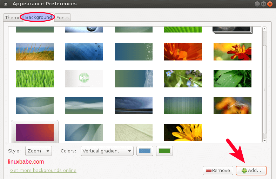Switch to the Theme tab
Image resolution: width=276 pixels, height=179 pixels.
(x=12, y=17)
